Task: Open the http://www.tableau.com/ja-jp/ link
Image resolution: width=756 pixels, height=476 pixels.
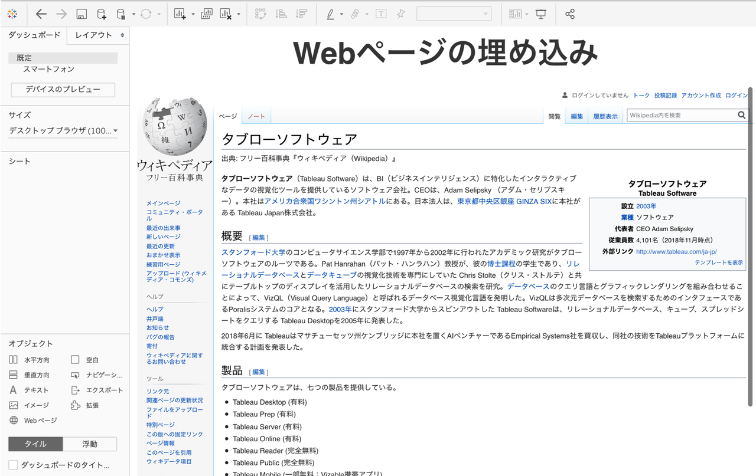Action: 676,251
